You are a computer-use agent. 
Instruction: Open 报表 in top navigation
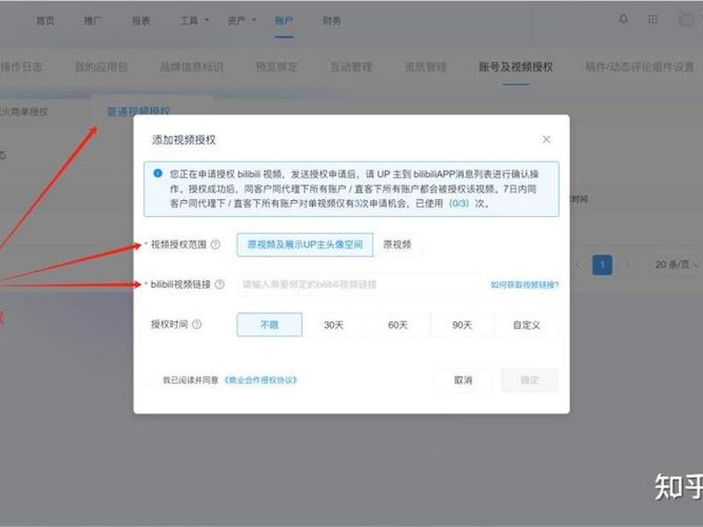141,20
